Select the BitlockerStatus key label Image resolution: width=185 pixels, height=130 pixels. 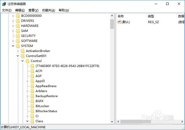pos(46,111)
